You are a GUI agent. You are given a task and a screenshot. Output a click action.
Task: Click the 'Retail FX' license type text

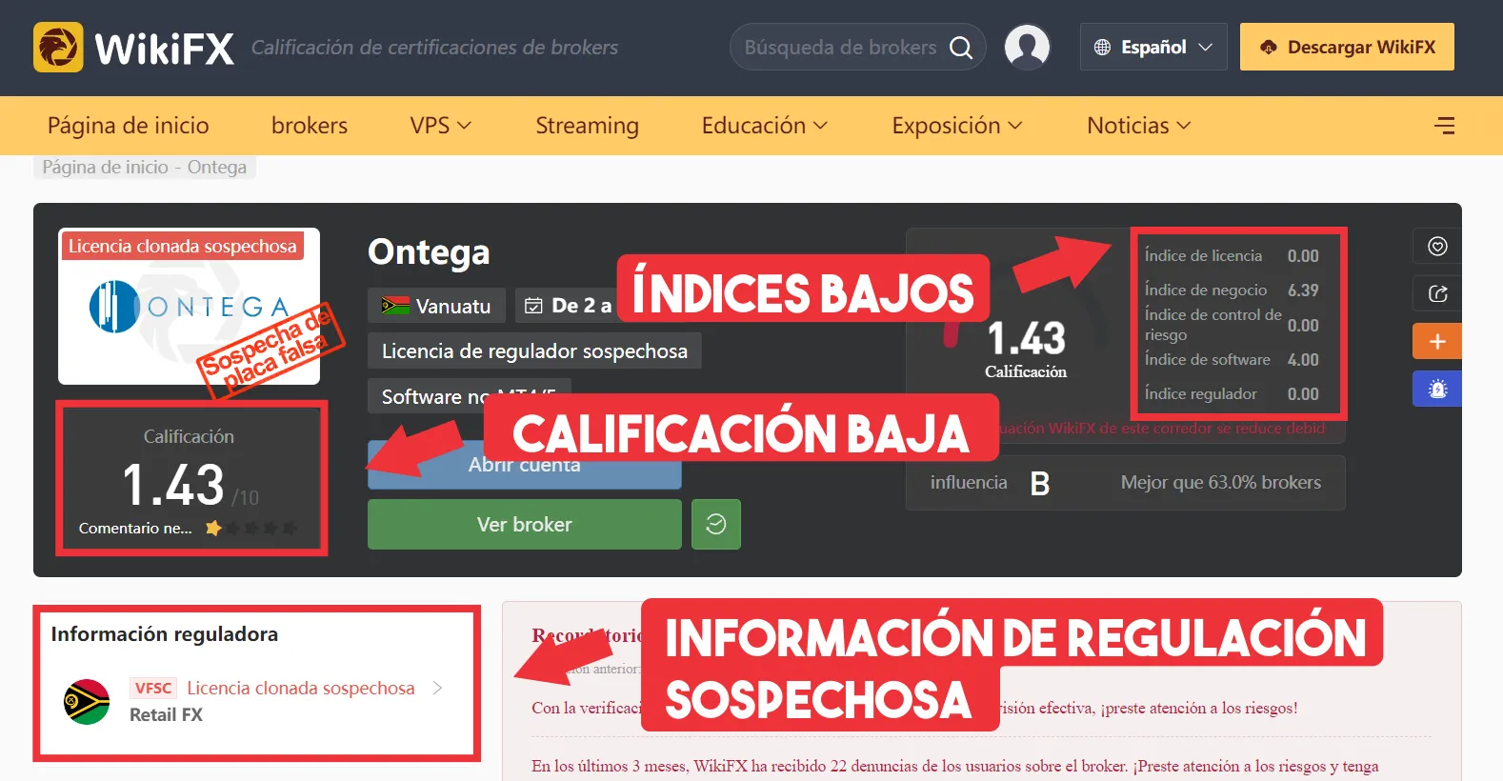166,714
